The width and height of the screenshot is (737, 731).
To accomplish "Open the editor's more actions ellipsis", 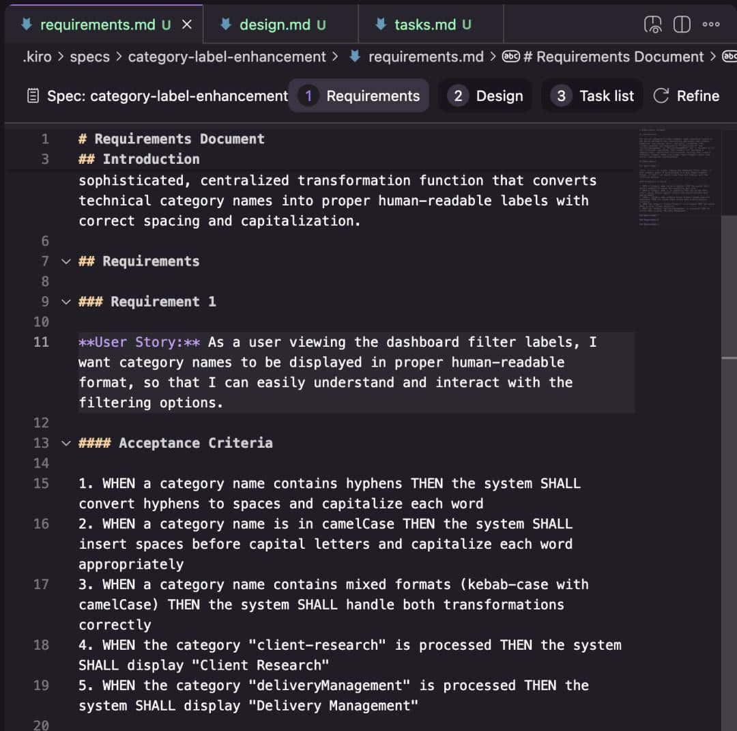I will pos(711,25).
